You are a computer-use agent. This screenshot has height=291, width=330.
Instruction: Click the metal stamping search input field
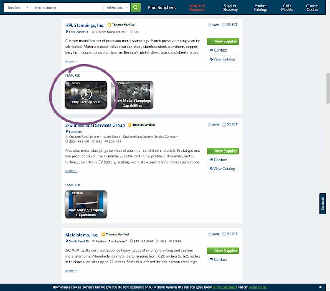click(x=66, y=7)
